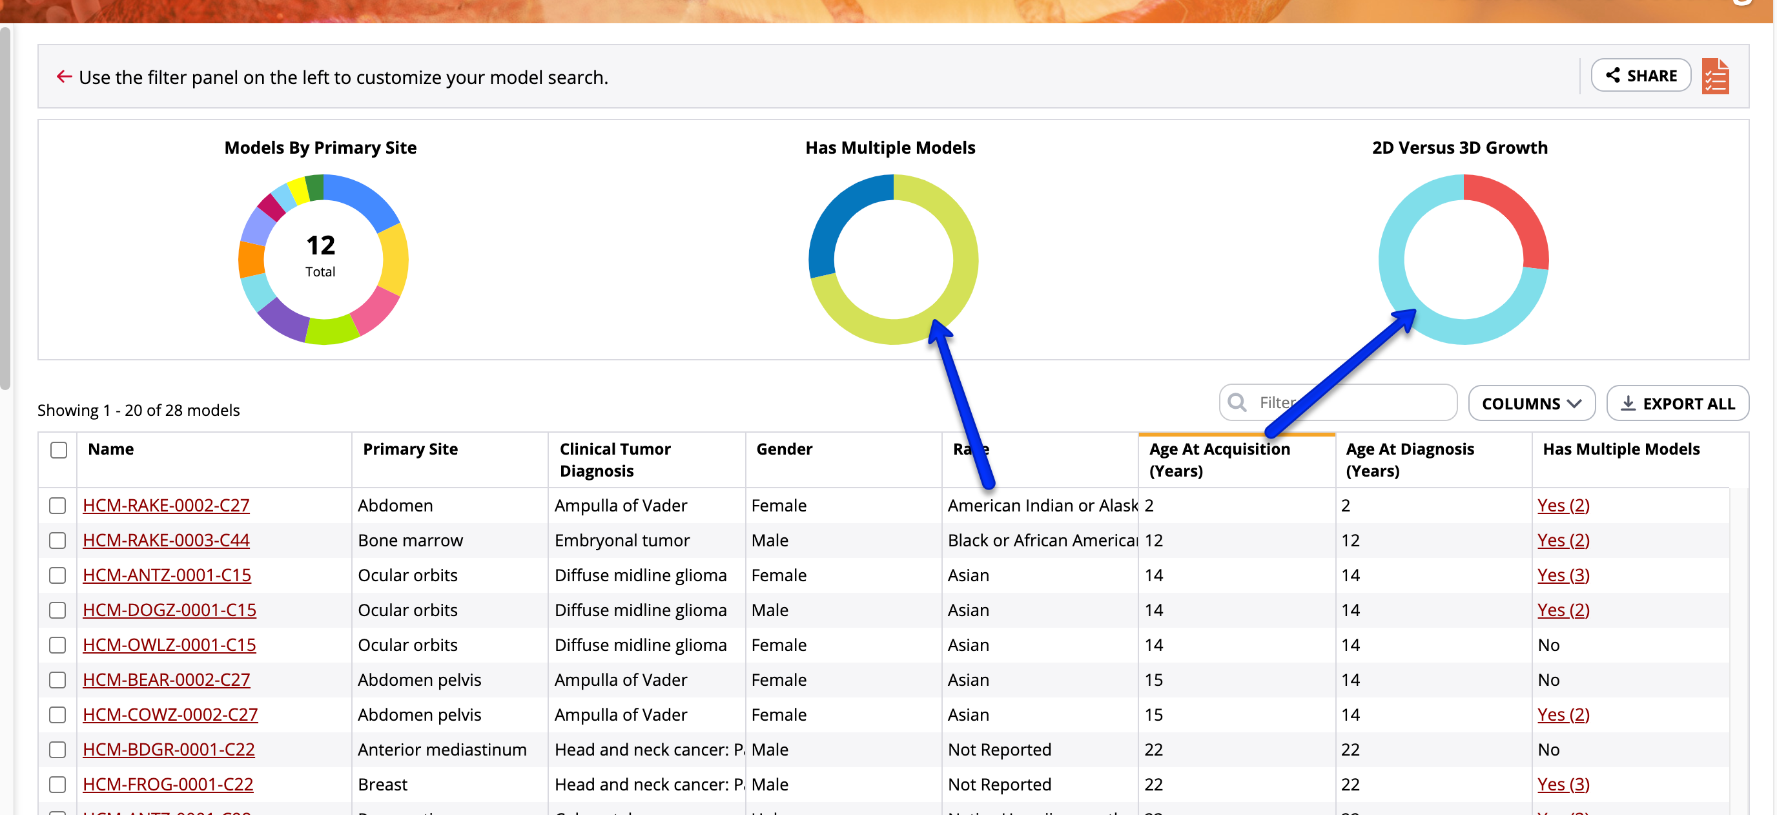Click the chevron on the COLUMNS control

tap(1575, 404)
